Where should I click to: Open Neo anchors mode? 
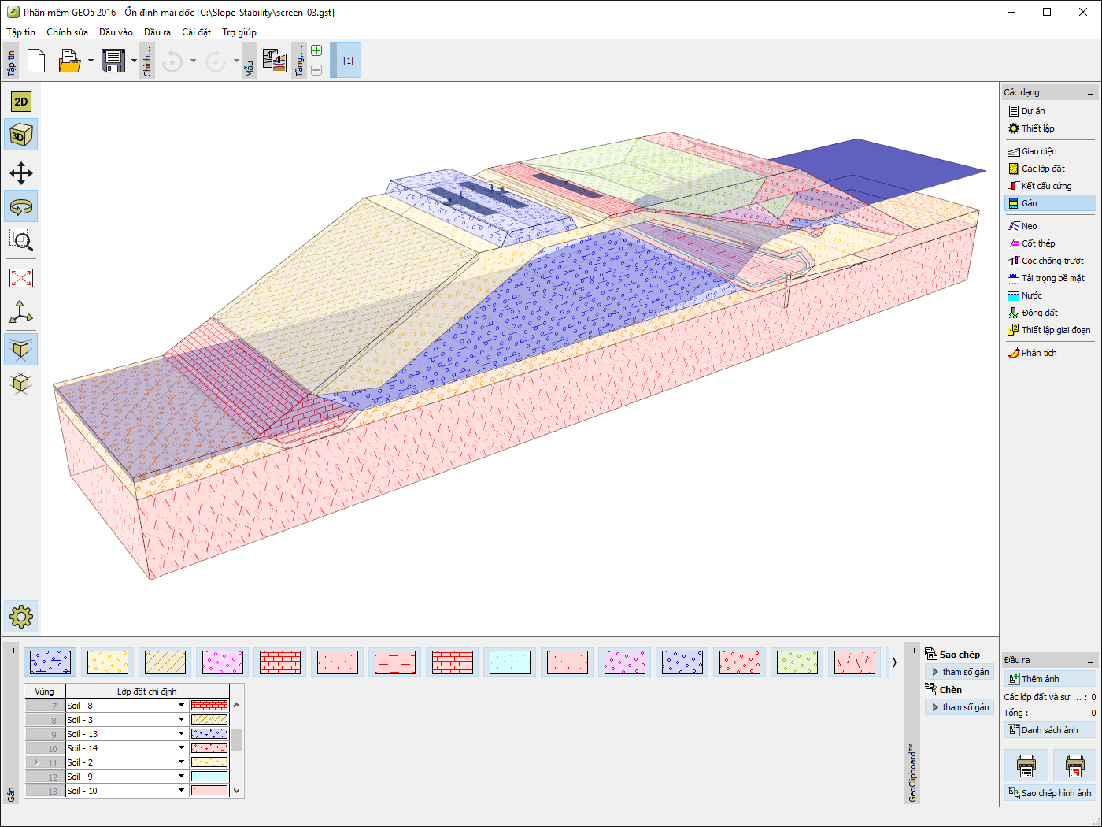1050,226
